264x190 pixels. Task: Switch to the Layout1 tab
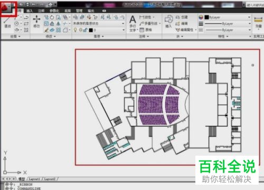[34, 179]
